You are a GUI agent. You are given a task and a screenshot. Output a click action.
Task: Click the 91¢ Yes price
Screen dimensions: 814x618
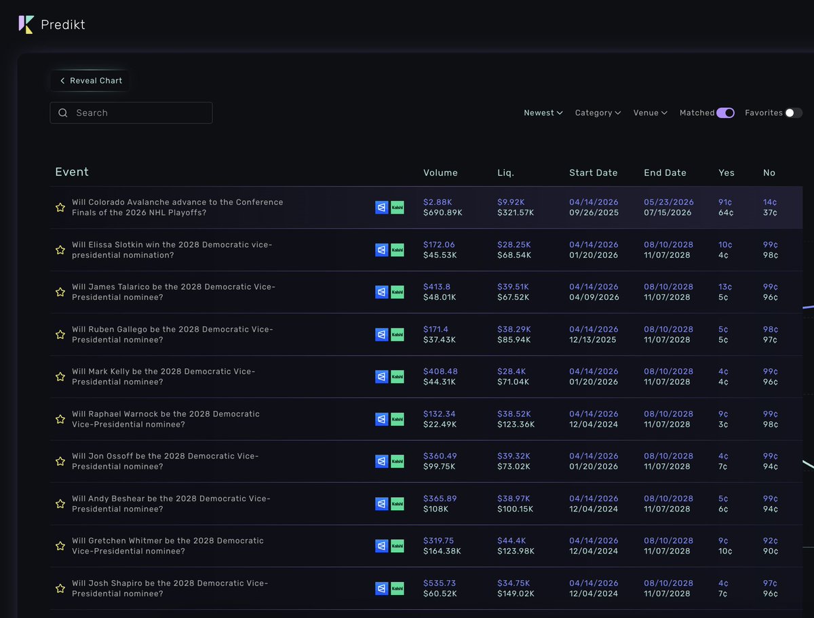tap(725, 202)
